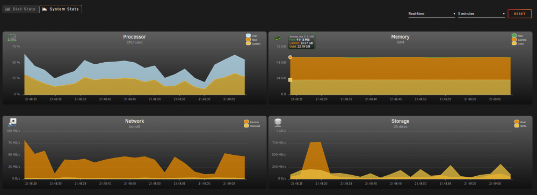Screen dimensions: 537x195
Task: Click the CPU Load subtitle
Action: 135,43
